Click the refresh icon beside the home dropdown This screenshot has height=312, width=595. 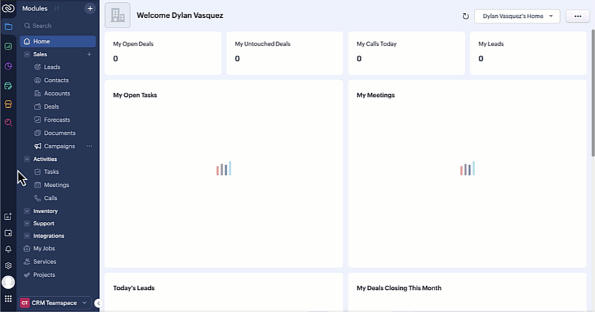pyautogui.click(x=466, y=16)
